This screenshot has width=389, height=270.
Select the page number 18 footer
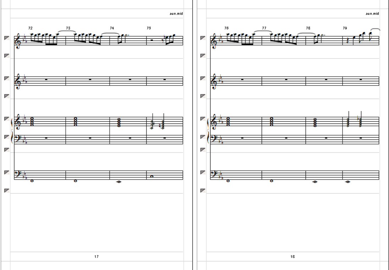pyautogui.click(x=292, y=257)
